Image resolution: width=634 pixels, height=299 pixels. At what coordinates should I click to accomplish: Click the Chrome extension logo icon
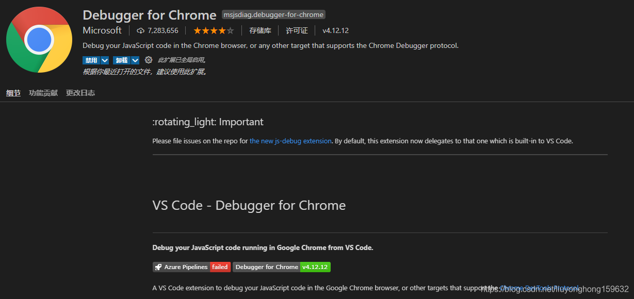pyautogui.click(x=39, y=40)
